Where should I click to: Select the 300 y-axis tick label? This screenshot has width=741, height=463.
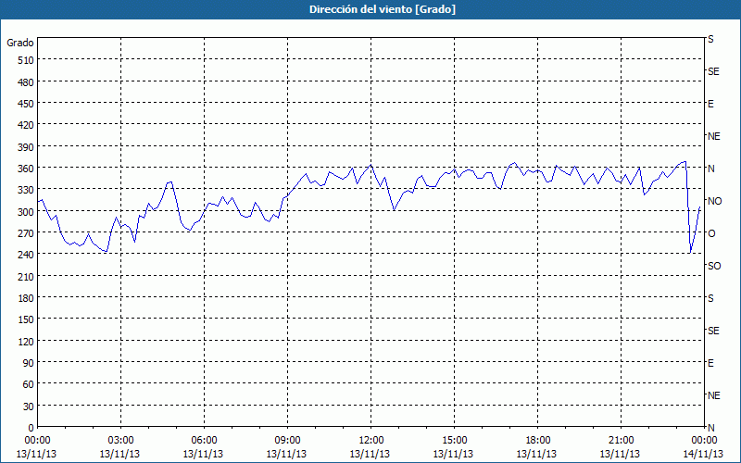pyautogui.click(x=26, y=212)
